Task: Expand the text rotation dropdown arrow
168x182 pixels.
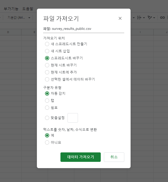Action: pos(154,18)
